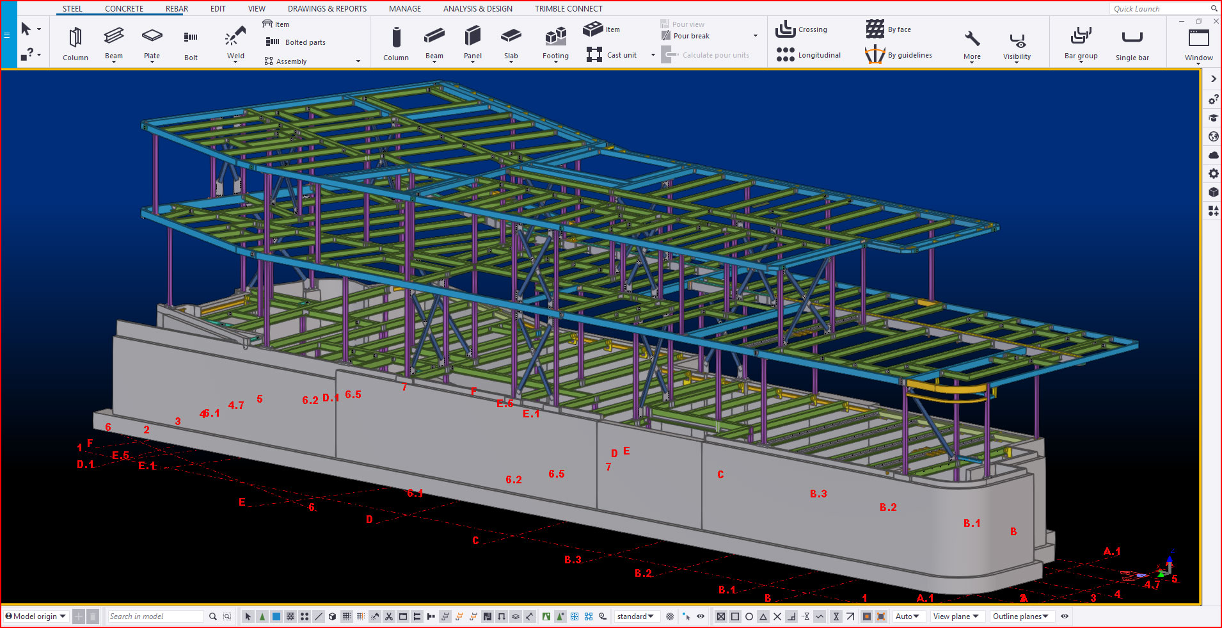Click the Search in model field

tap(155, 616)
